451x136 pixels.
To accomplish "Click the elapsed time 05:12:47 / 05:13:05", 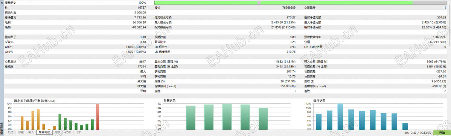I will [x=418, y=133].
